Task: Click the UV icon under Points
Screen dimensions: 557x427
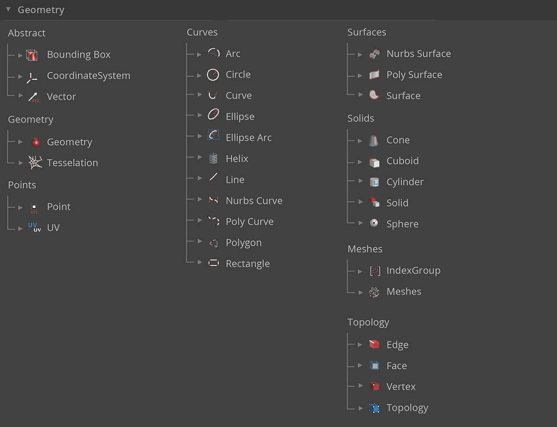Action: (x=33, y=227)
